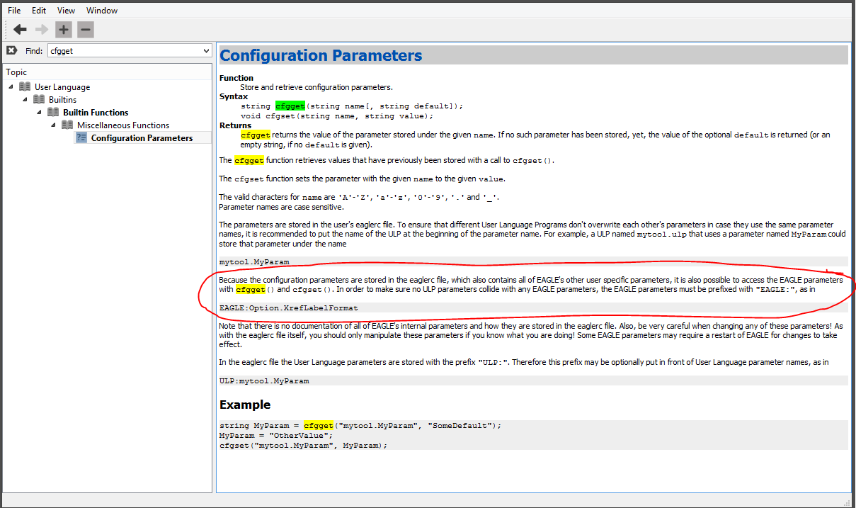Go forward with the right arrow icon
This screenshot has width=856, height=508.
[42, 30]
